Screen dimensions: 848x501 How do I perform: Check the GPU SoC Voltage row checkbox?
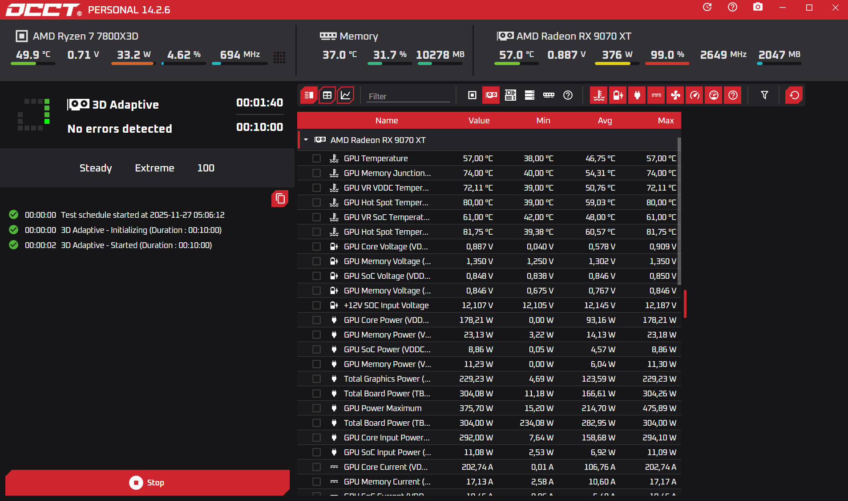pyautogui.click(x=316, y=276)
